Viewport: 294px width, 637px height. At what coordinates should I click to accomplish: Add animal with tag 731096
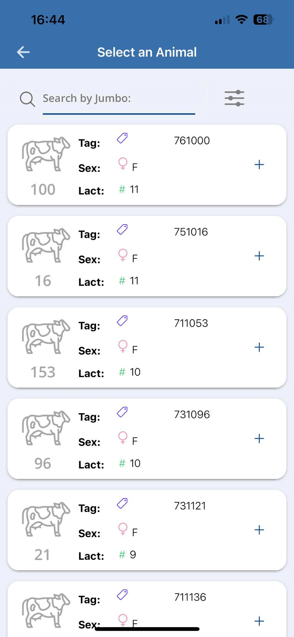click(x=259, y=439)
